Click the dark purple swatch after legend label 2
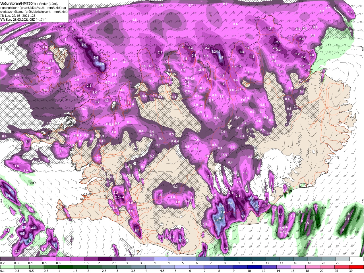Screen dimensions: 364x273 coord(105,259)
